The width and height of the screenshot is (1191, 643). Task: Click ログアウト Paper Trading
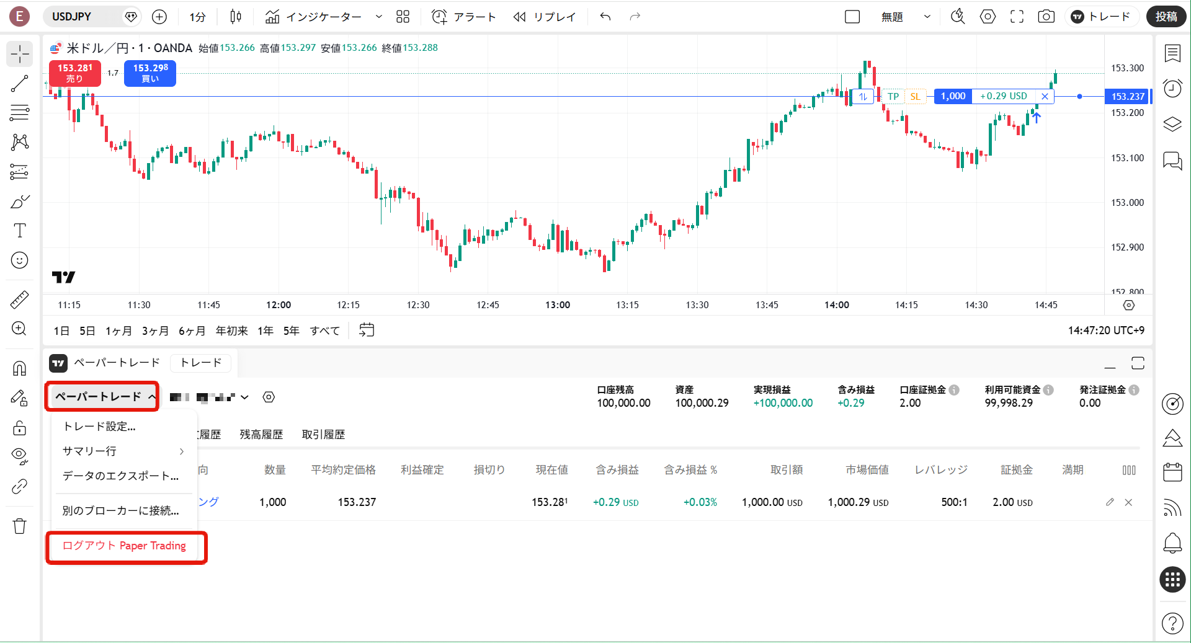123,546
